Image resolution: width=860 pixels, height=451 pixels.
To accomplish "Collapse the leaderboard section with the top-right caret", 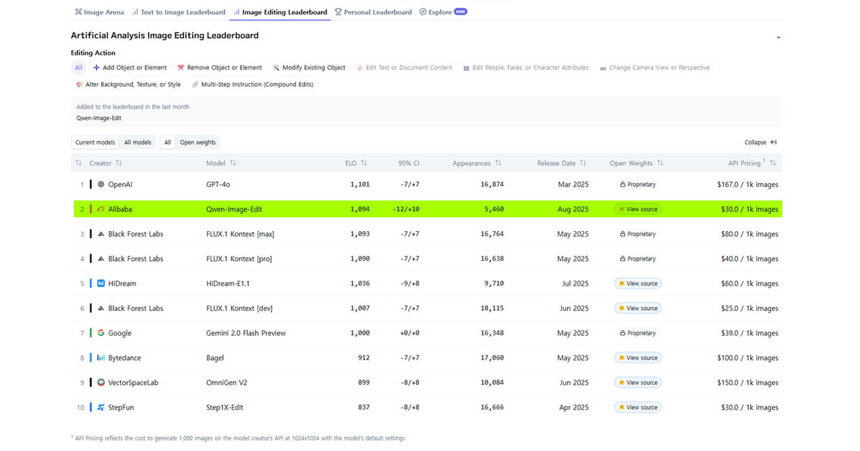I will [x=779, y=37].
